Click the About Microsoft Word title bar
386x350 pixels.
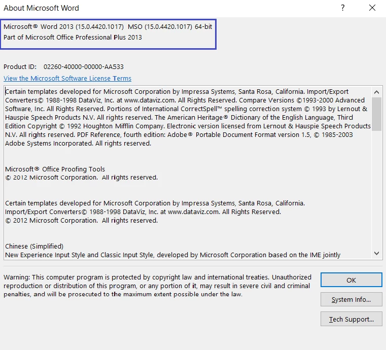(152, 8)
